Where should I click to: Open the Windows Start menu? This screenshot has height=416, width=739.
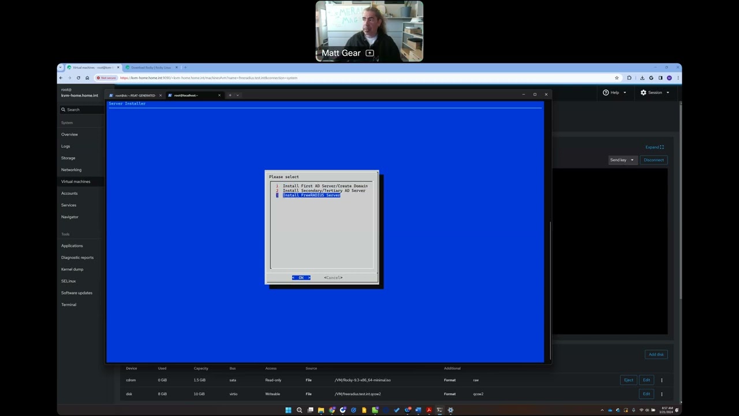click(x=288, y=410)
